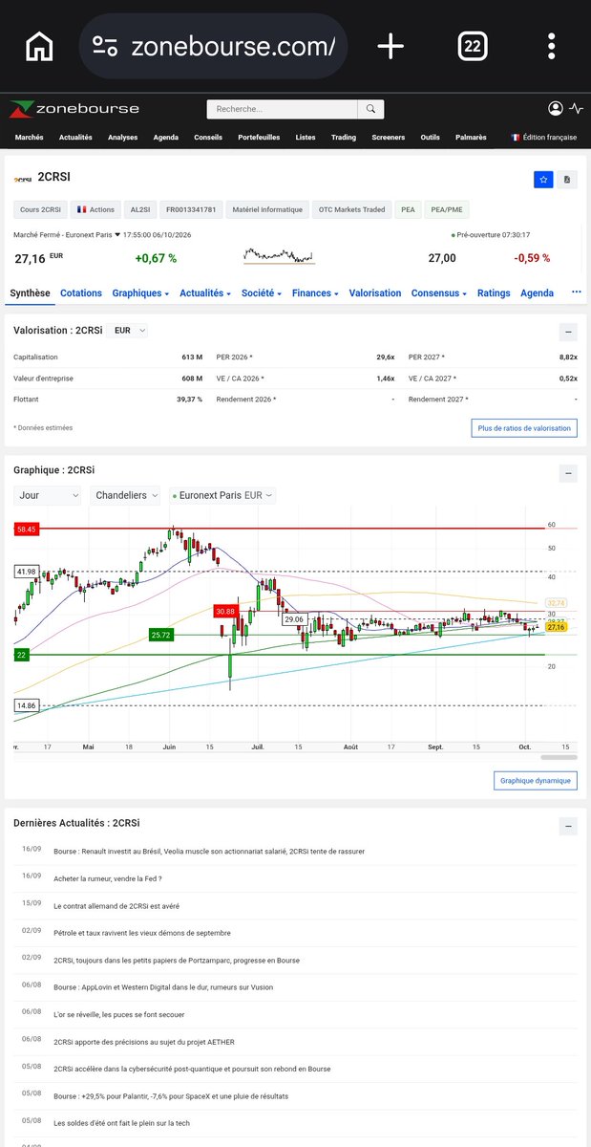Switch to the Ratings tab

[494, 293]
